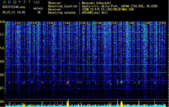169x107 pixels.
Task: Click the 0.7 frequency axis label
Action: [x=2, y=88]
